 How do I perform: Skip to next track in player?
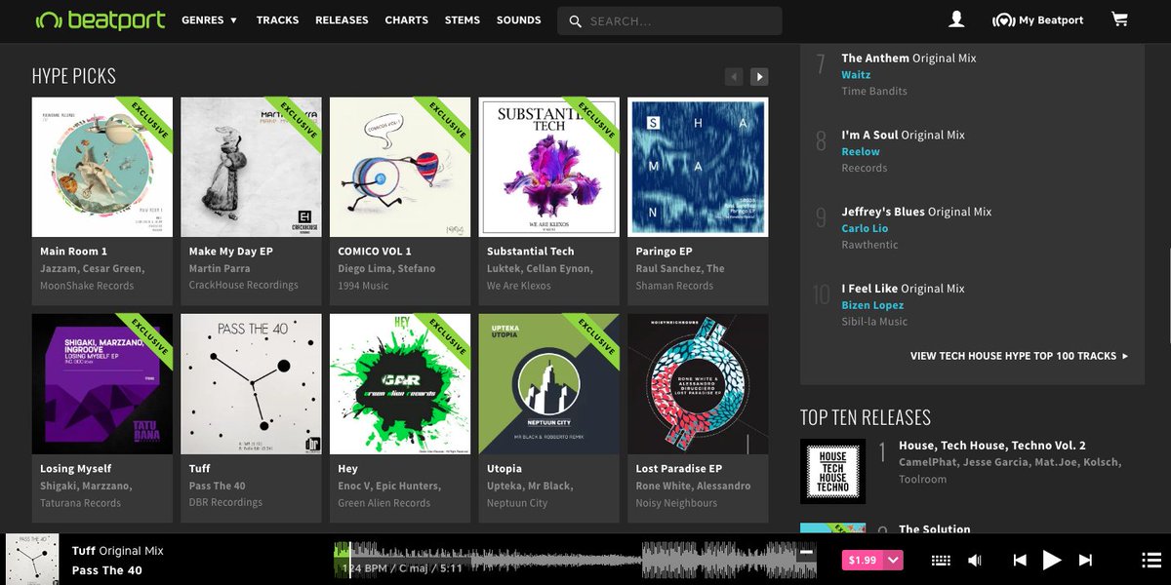click(x=1085, y=560)
